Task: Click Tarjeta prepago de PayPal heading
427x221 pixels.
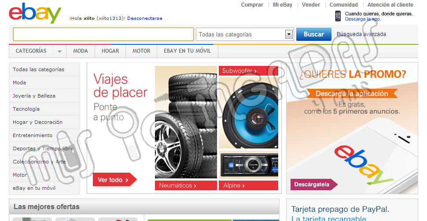Action: (x=340, y=209)
